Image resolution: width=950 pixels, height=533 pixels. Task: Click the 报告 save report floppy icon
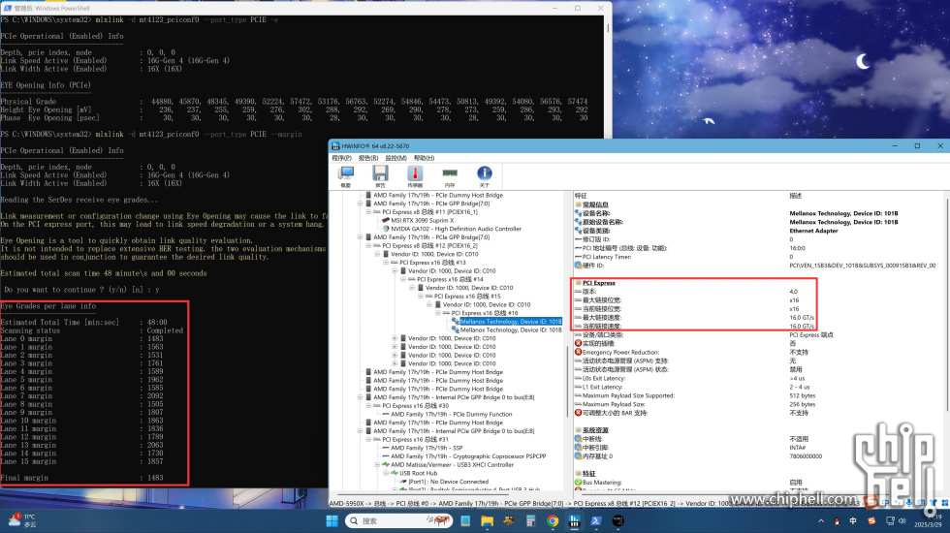coord(380,176)
